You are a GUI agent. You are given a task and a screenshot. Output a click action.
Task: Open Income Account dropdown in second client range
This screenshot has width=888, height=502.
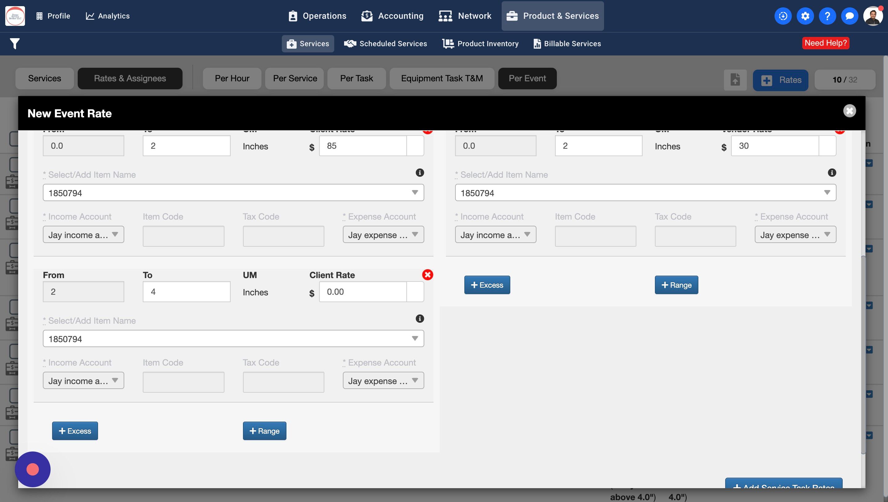(x=83, y=381)
